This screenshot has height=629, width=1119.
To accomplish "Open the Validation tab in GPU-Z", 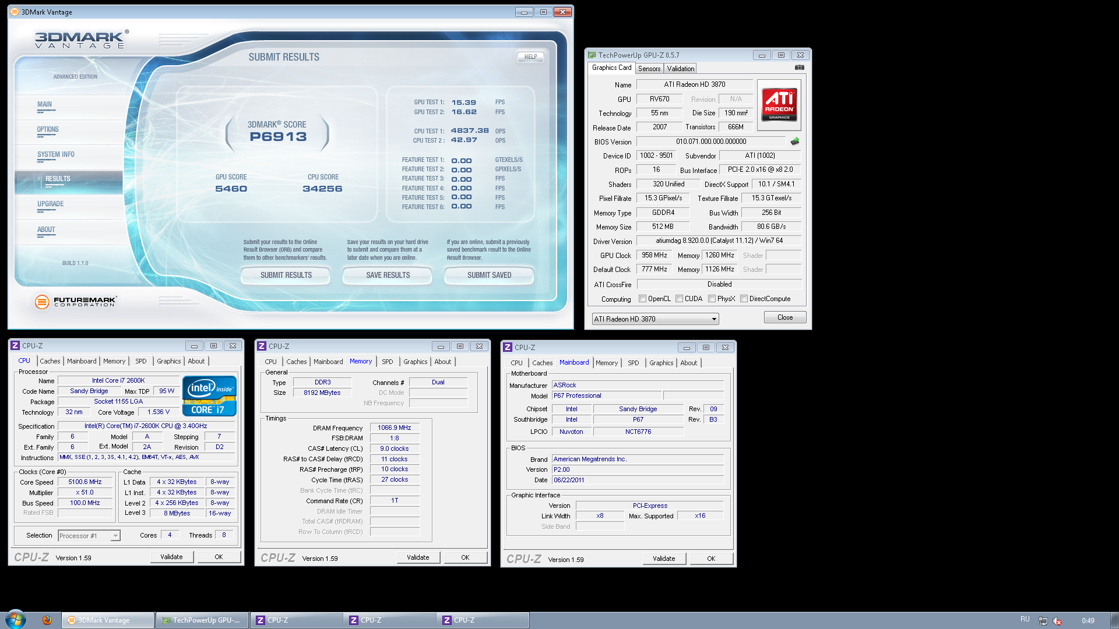I will pyautogui.click(x=681, y=69).
